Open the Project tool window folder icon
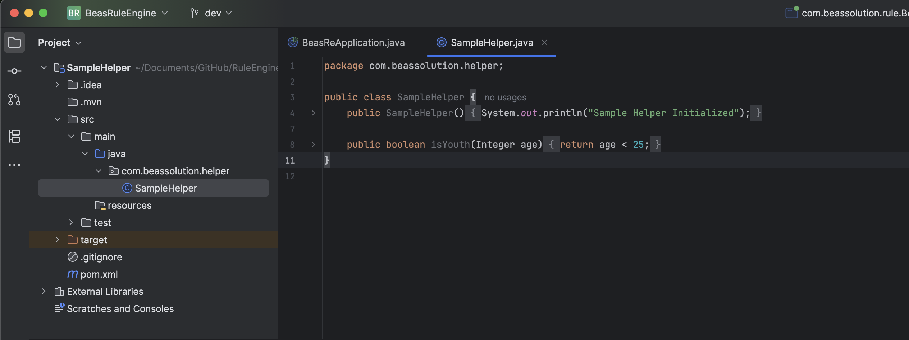 pos(14,43)
